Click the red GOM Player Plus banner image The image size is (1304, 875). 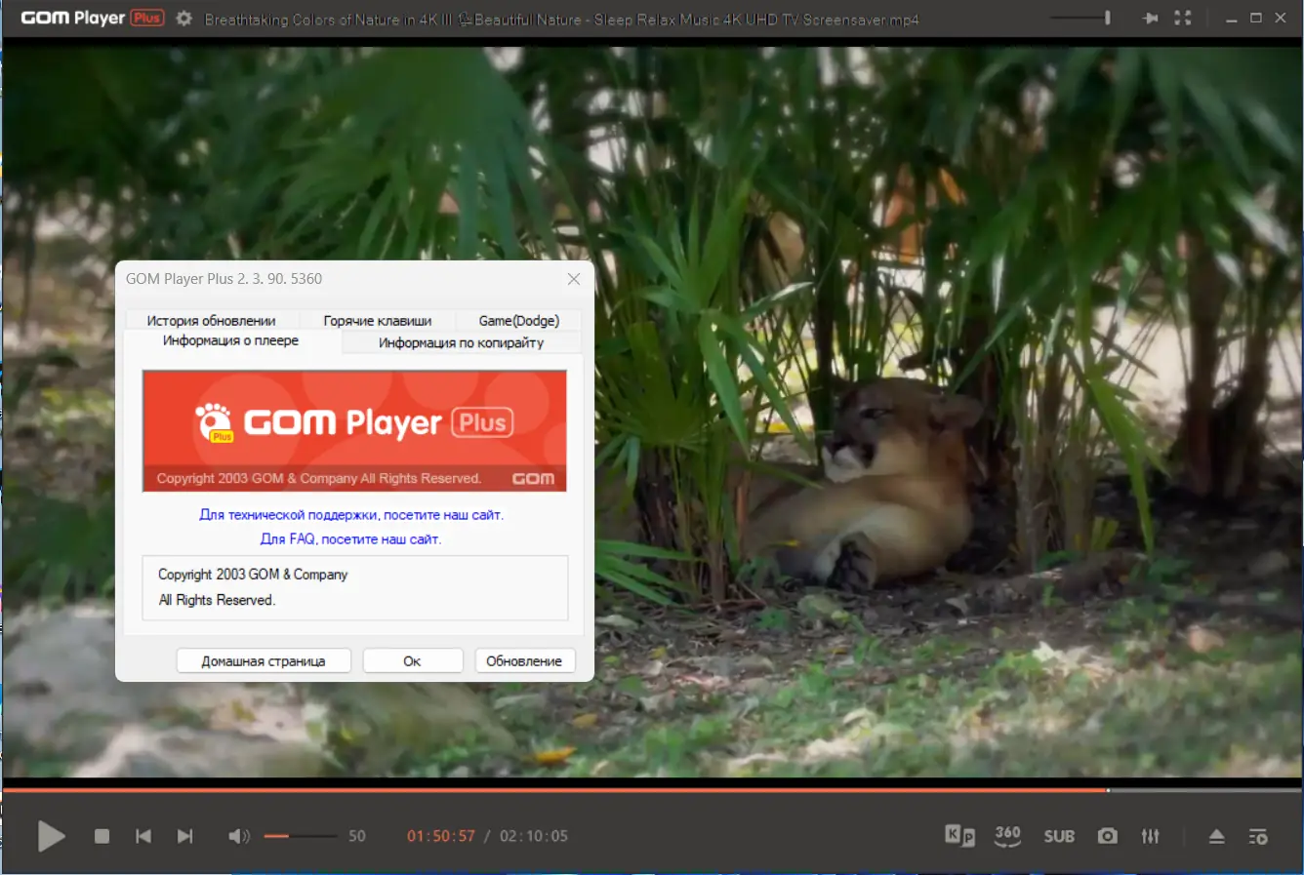coord(354,430)
